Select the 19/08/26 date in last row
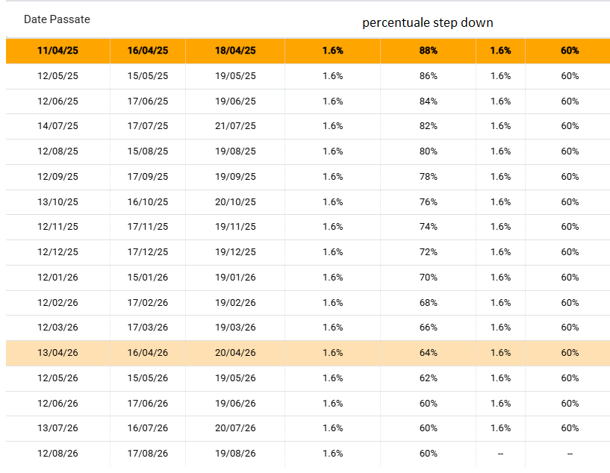This screenshot has height=473, width=610. [235, 453]
